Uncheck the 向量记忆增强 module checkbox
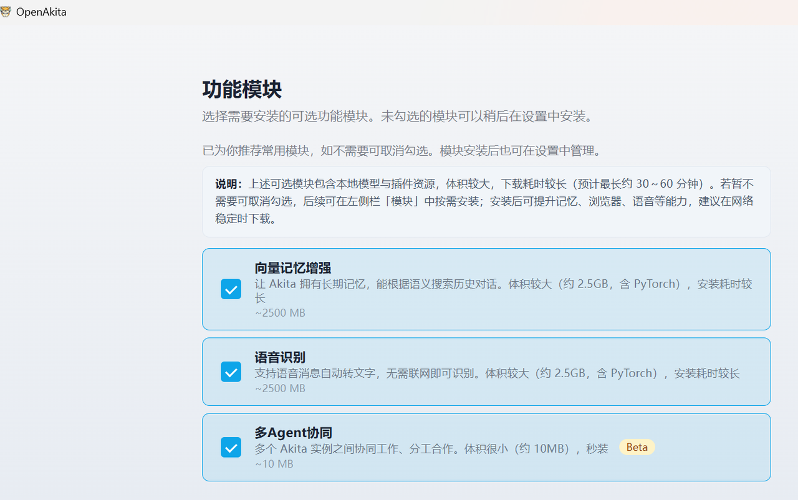Screen dimensions: 798x500 231,289
